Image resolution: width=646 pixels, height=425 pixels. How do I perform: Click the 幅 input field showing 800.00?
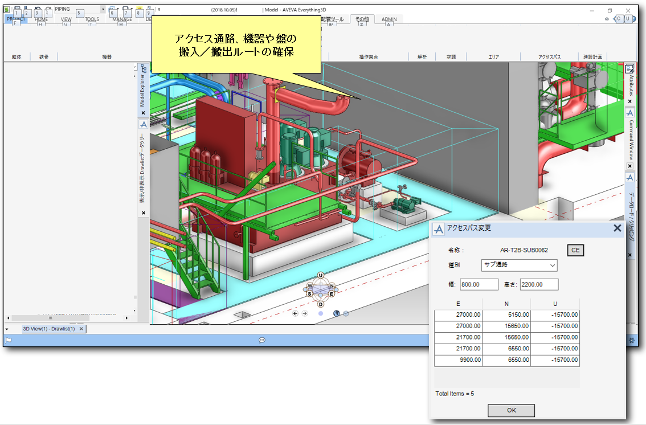(x=479, y=284)
